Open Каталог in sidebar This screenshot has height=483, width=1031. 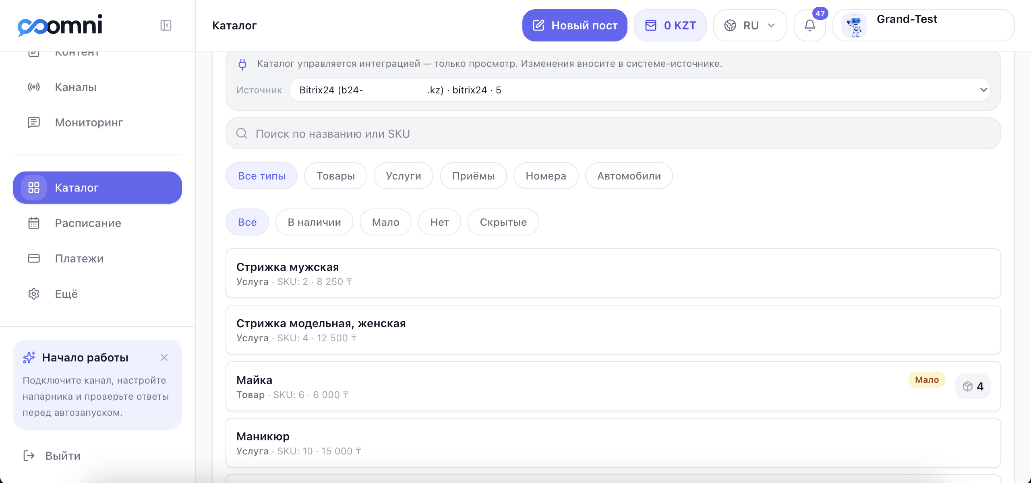click(x=97, y=188)
